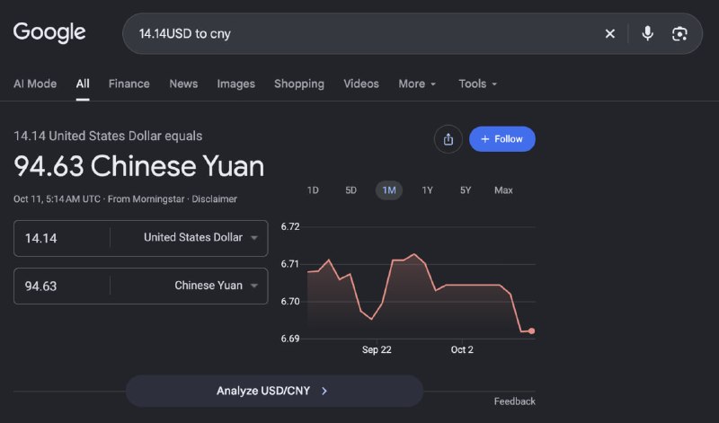Select the 1Y chart range
719x423 pixels.
428,190
